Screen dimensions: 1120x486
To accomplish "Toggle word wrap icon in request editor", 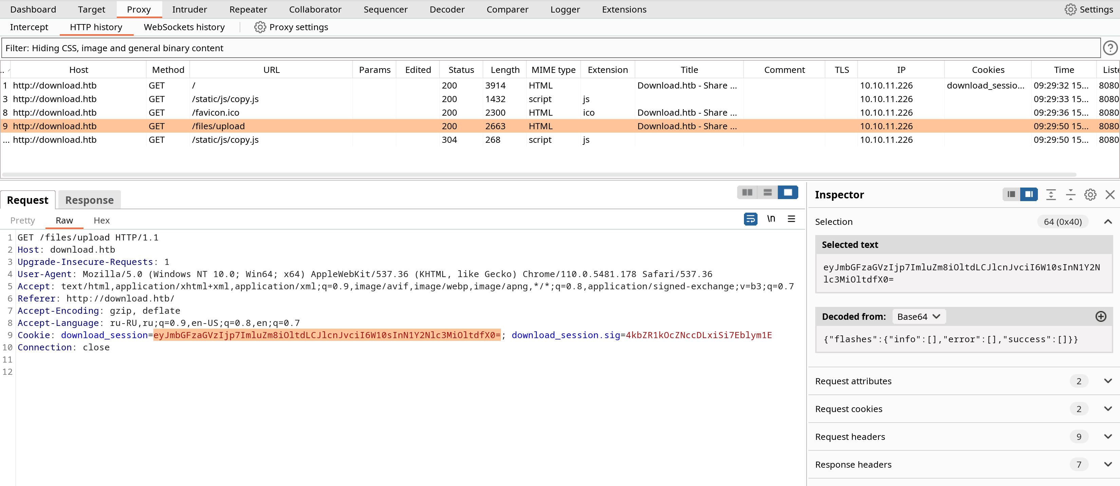I will coord(750,219).
